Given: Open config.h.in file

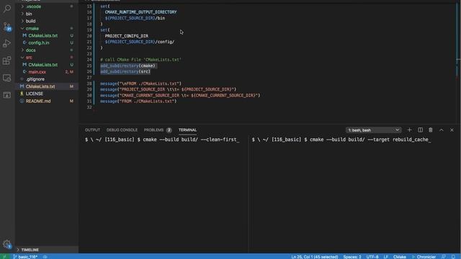Looking at the screenshot, I should click(39, 43).
